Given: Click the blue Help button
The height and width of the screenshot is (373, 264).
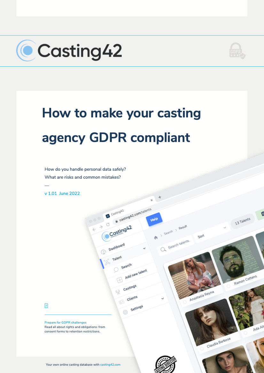Looking at the screenshot, I should [154, 219].
